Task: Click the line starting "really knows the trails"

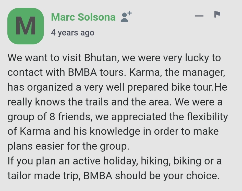Action: [x=115, y=102]
